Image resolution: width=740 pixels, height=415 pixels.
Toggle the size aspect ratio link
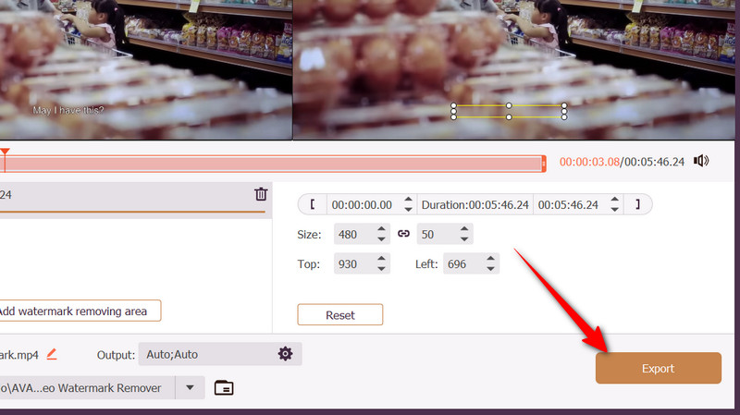coord(403,234)
